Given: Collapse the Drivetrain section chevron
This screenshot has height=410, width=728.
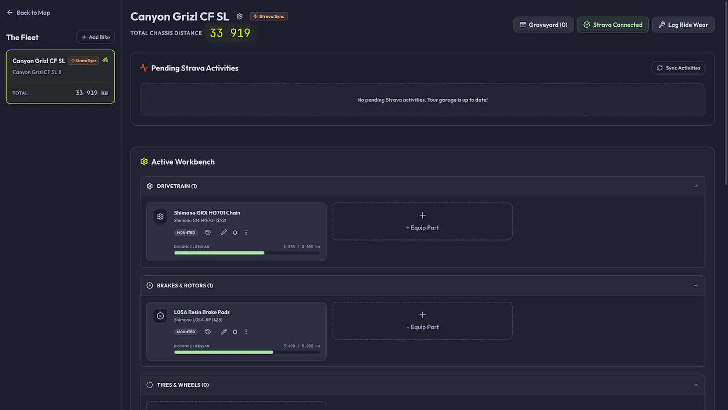Looking at the screenshot, I should (696, 186).
